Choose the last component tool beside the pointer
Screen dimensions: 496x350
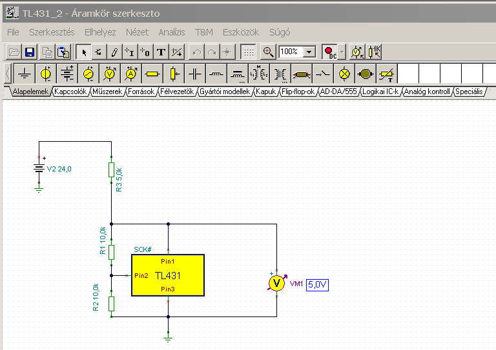click(99, 52)
